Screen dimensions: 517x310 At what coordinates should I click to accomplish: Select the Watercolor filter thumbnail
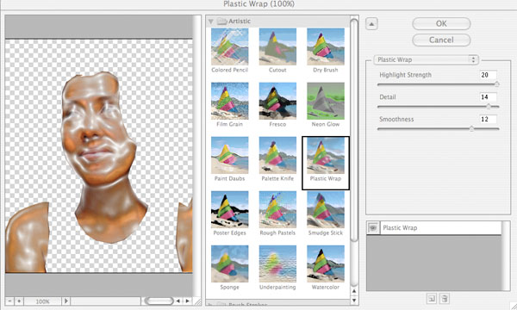point(326,263)
